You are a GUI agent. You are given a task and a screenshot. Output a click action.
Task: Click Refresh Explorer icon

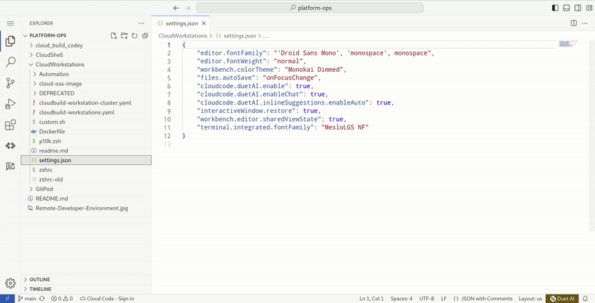click(x=135, y=36)
